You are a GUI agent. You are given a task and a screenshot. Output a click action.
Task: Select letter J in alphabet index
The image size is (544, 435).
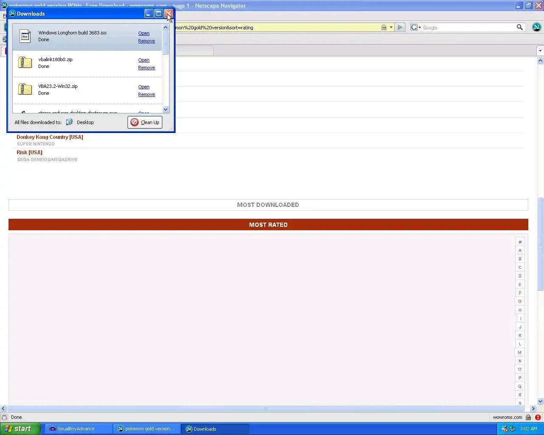pyautogui.click(x=520, y=327)
